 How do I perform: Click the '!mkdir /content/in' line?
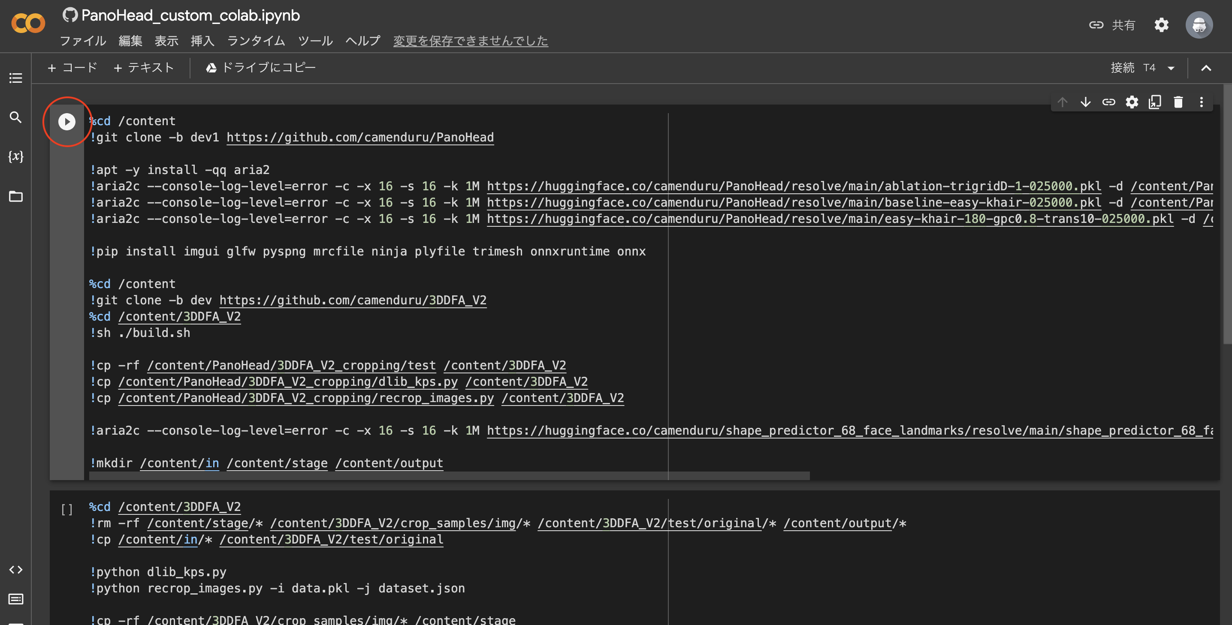266,463
